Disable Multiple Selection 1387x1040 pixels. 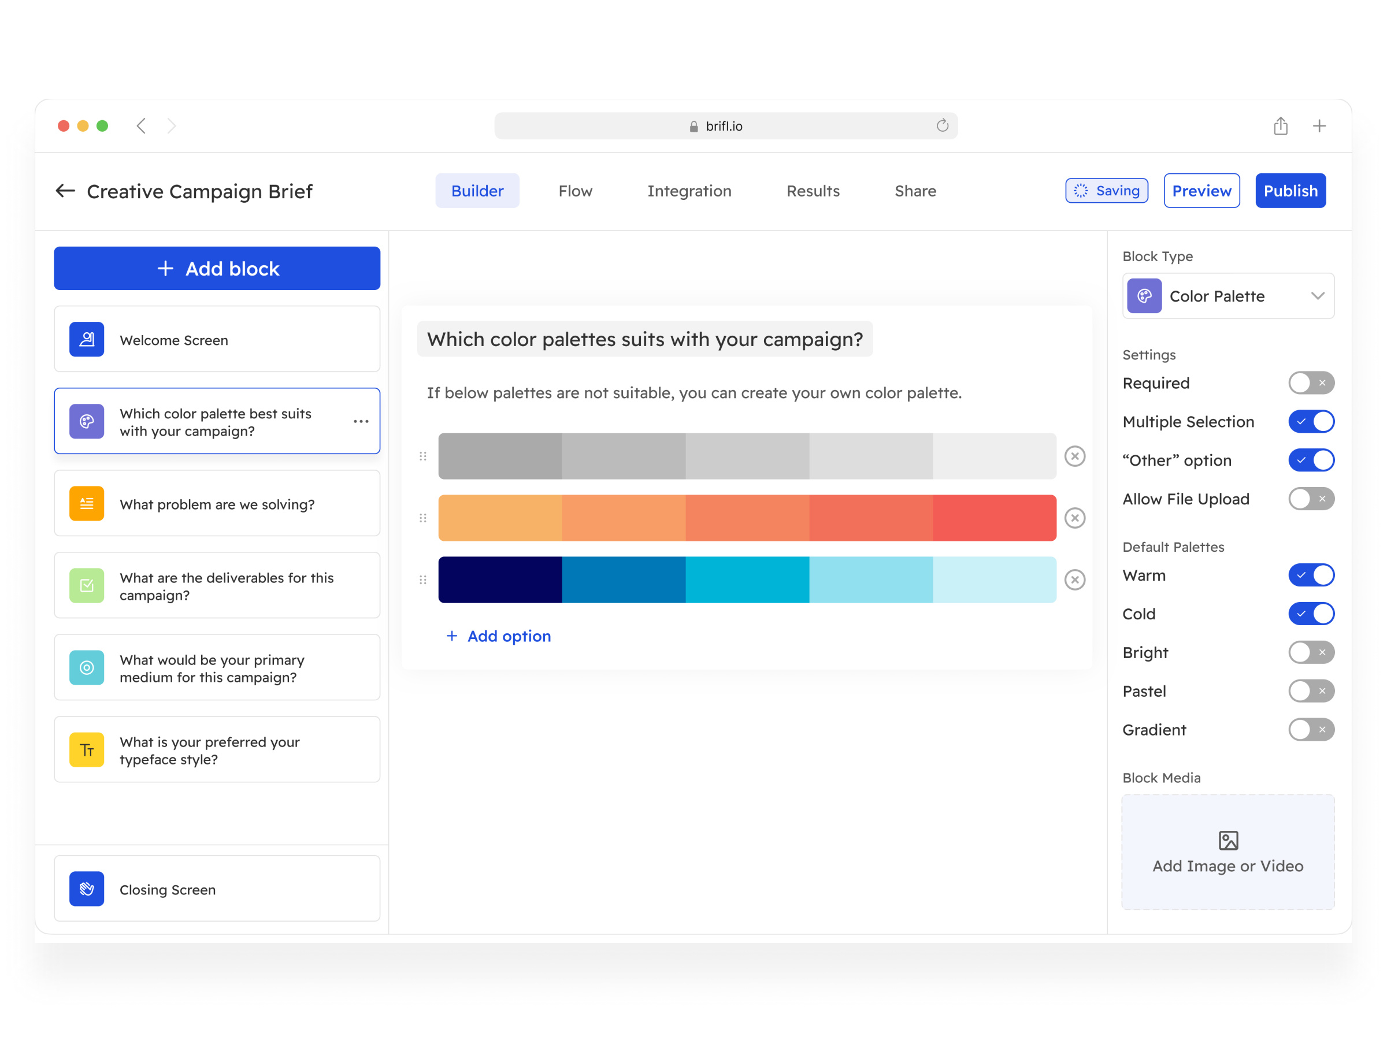click(x=1311, y=421)
